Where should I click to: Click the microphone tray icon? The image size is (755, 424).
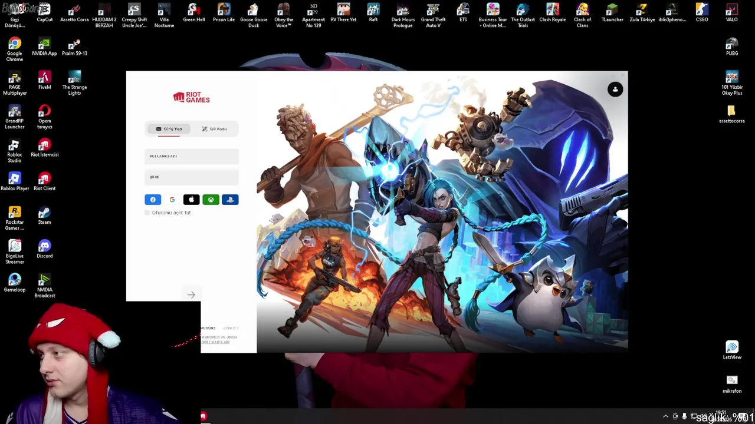(684, 416)
